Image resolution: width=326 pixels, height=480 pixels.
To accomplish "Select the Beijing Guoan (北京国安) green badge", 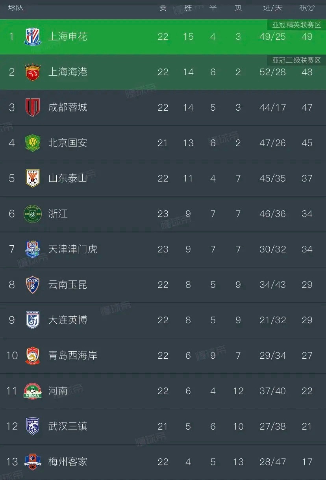I will pyautogui.click(x=33, y=143).
